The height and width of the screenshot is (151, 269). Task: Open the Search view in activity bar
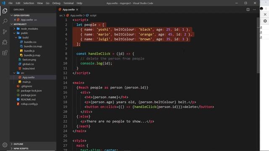5,21
